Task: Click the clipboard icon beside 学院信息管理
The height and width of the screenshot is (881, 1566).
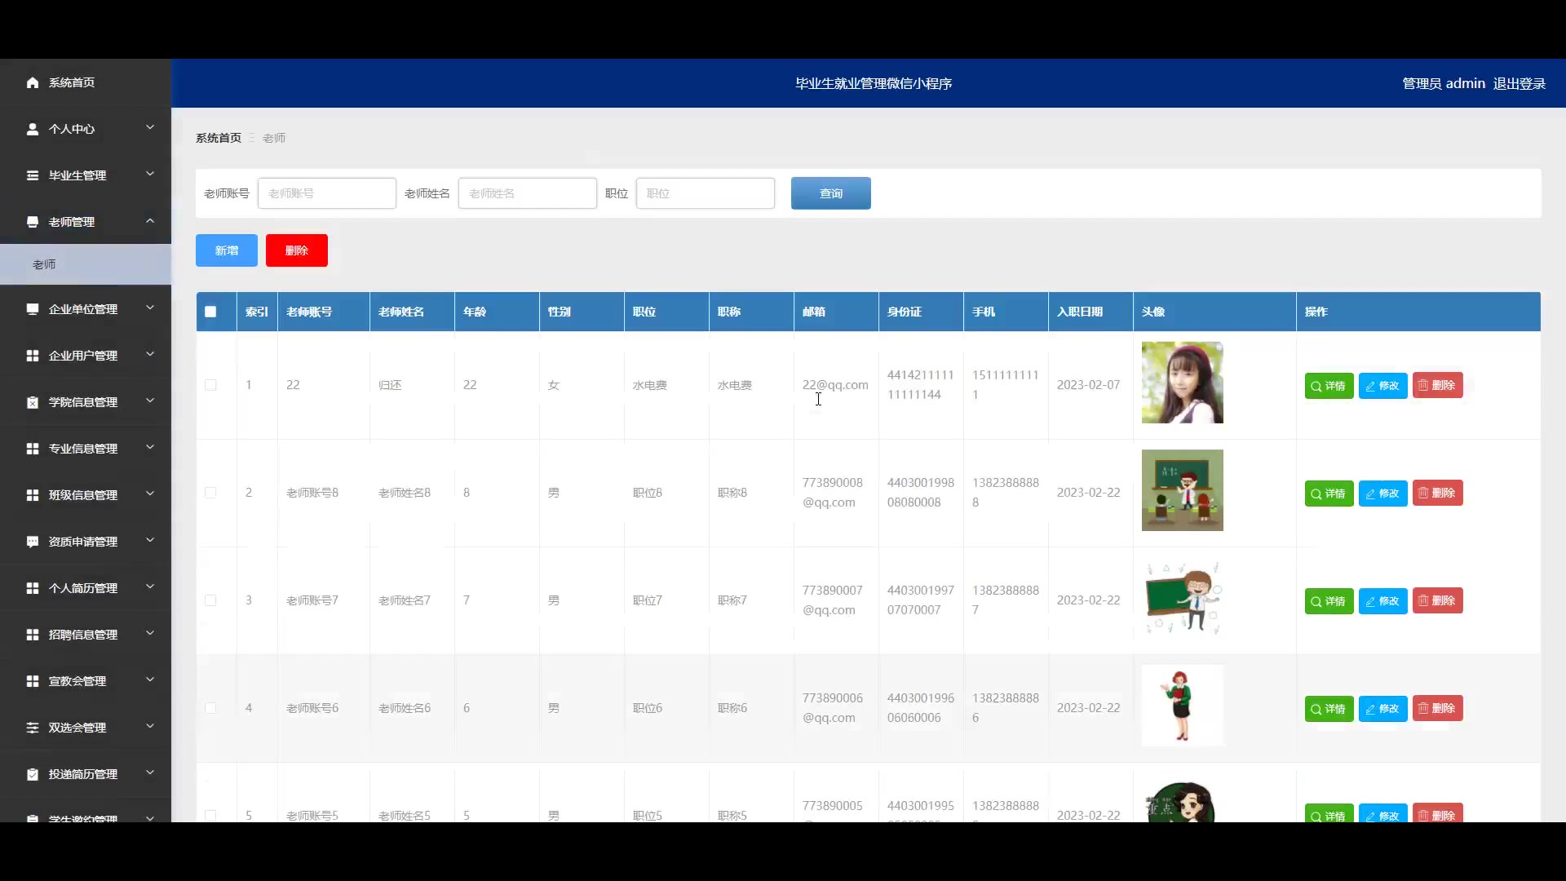Action: 33,402
